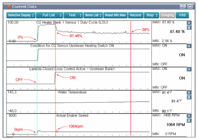Close the O2 Sensor Upstream Heating Switch graph
198x140 pixels.
coord(189,46)
